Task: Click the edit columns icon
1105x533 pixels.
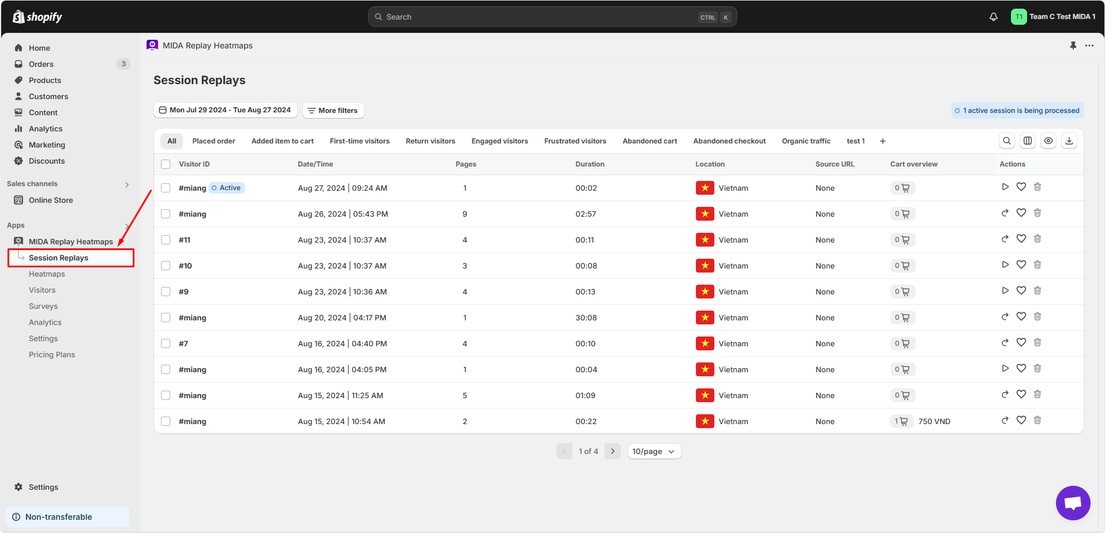Action: [1028, 141]
